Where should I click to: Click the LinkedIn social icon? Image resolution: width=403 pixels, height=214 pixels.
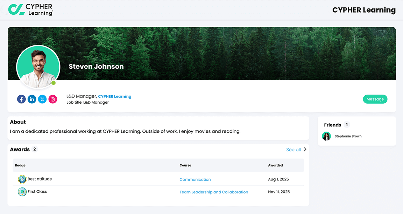coord(32,99)
